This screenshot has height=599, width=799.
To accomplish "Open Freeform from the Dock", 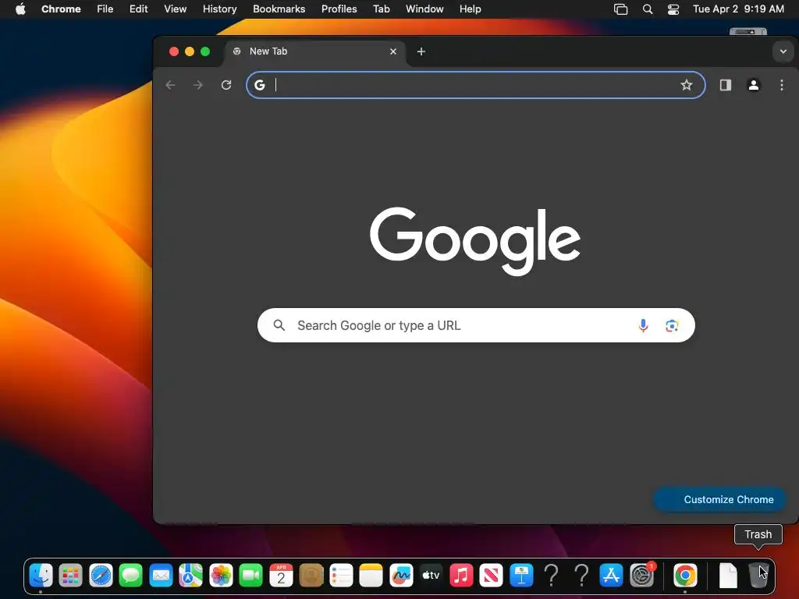I will tap(401, 576).
